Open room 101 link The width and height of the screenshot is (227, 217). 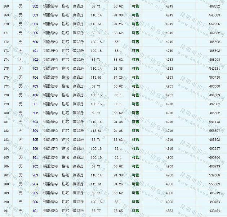[35, 211]
